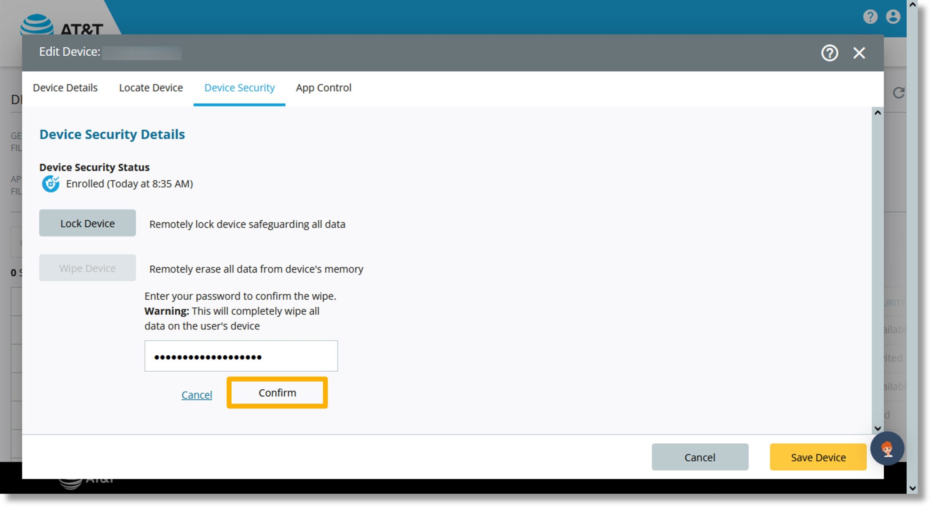Click the Save Device button bottom-right
The width and height of the screenshot is (931, 507).
[x=819, y=457]
